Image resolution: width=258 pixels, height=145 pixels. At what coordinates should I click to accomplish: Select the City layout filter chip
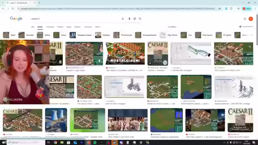pos(204,35)
